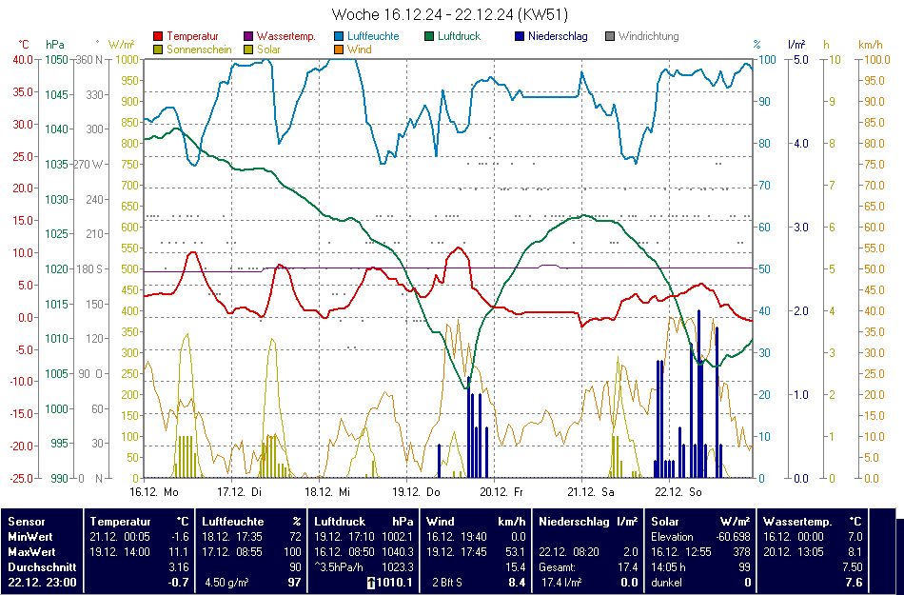Click the gray Windrichtung legend swatch

tap(610, 36)
